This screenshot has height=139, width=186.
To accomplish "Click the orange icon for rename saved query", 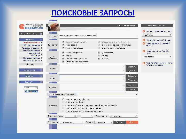I will [x=144, y=44].
